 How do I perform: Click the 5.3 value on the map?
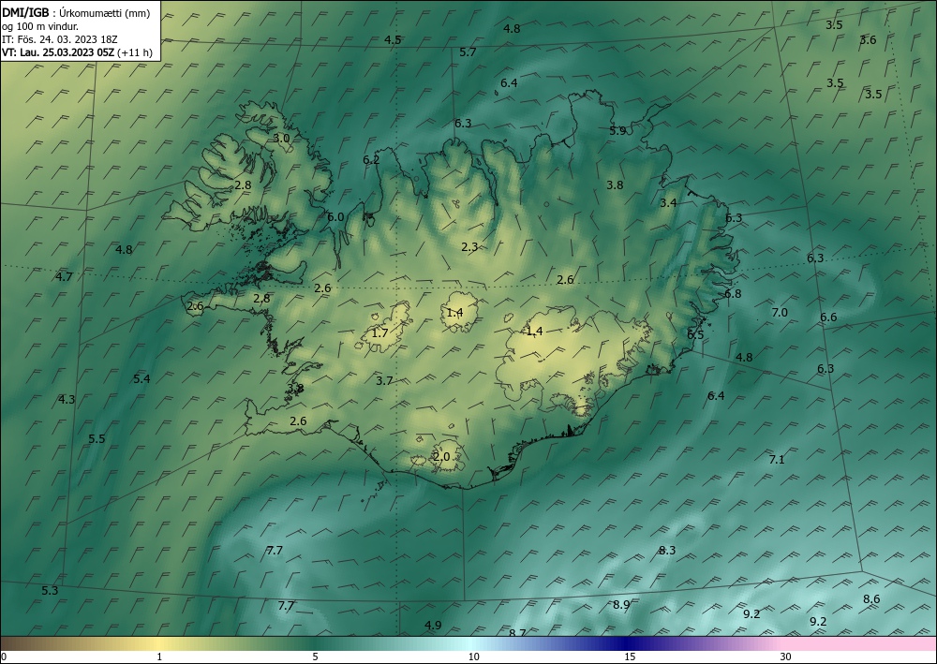pyautogui.click(x=50, y=591)
